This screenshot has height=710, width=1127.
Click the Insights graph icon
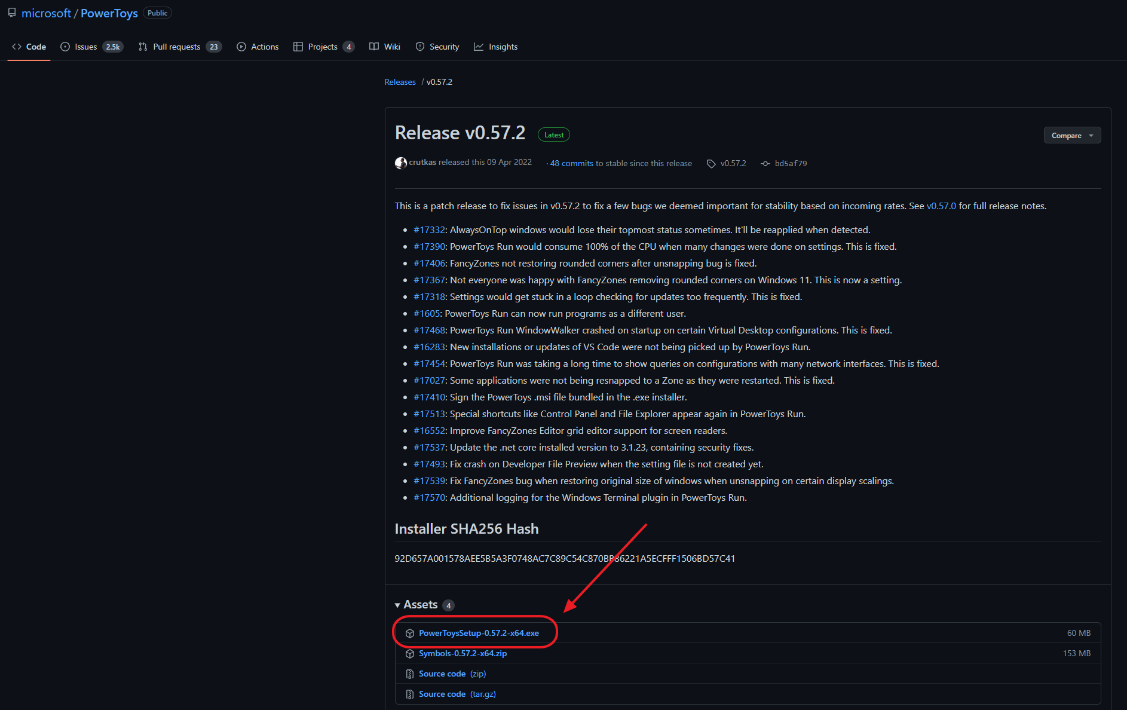point(479,47)
